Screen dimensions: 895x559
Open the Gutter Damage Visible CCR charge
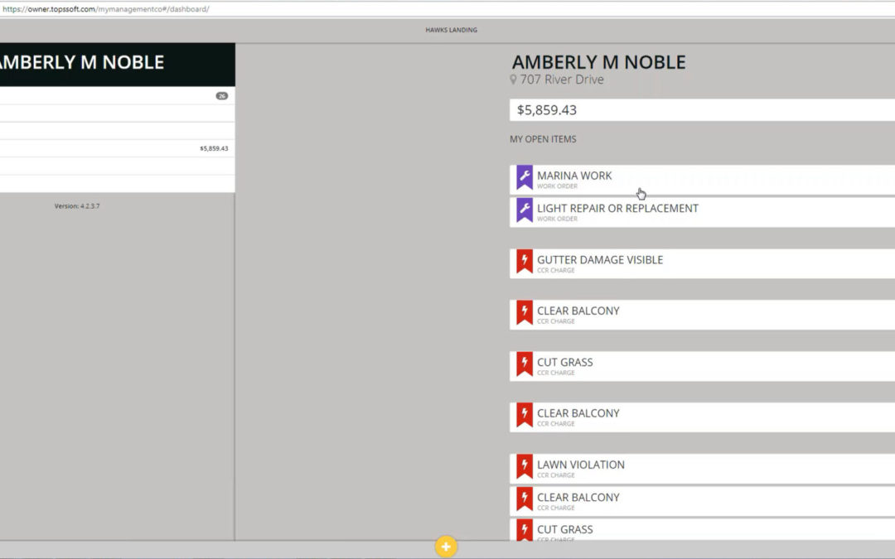click(600, 260)
